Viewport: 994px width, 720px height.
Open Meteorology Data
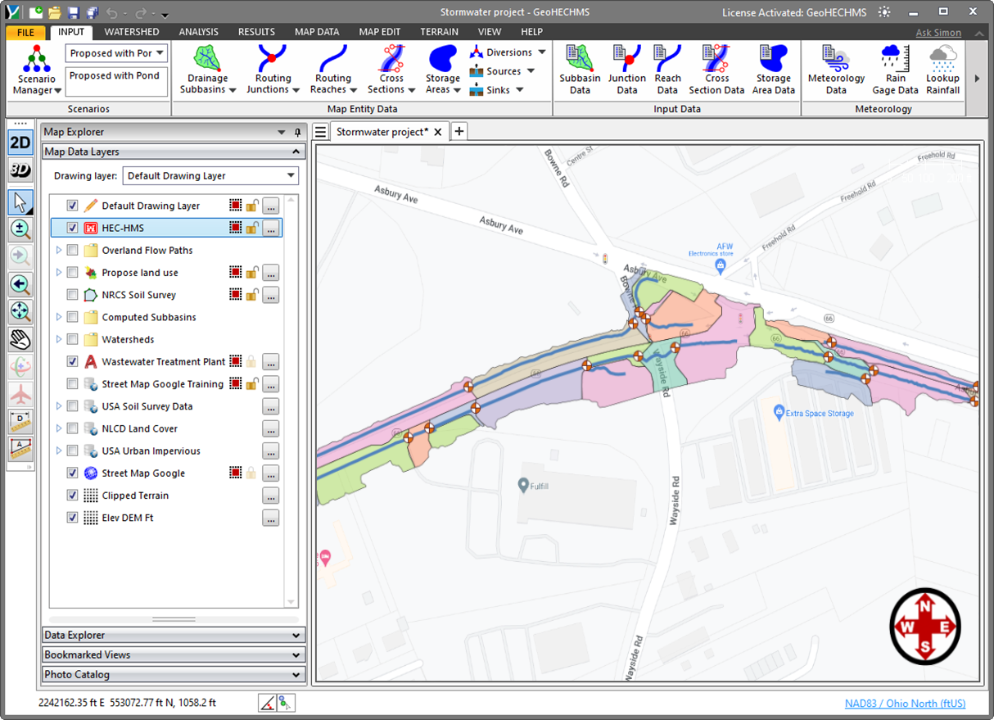pos(836,70)
